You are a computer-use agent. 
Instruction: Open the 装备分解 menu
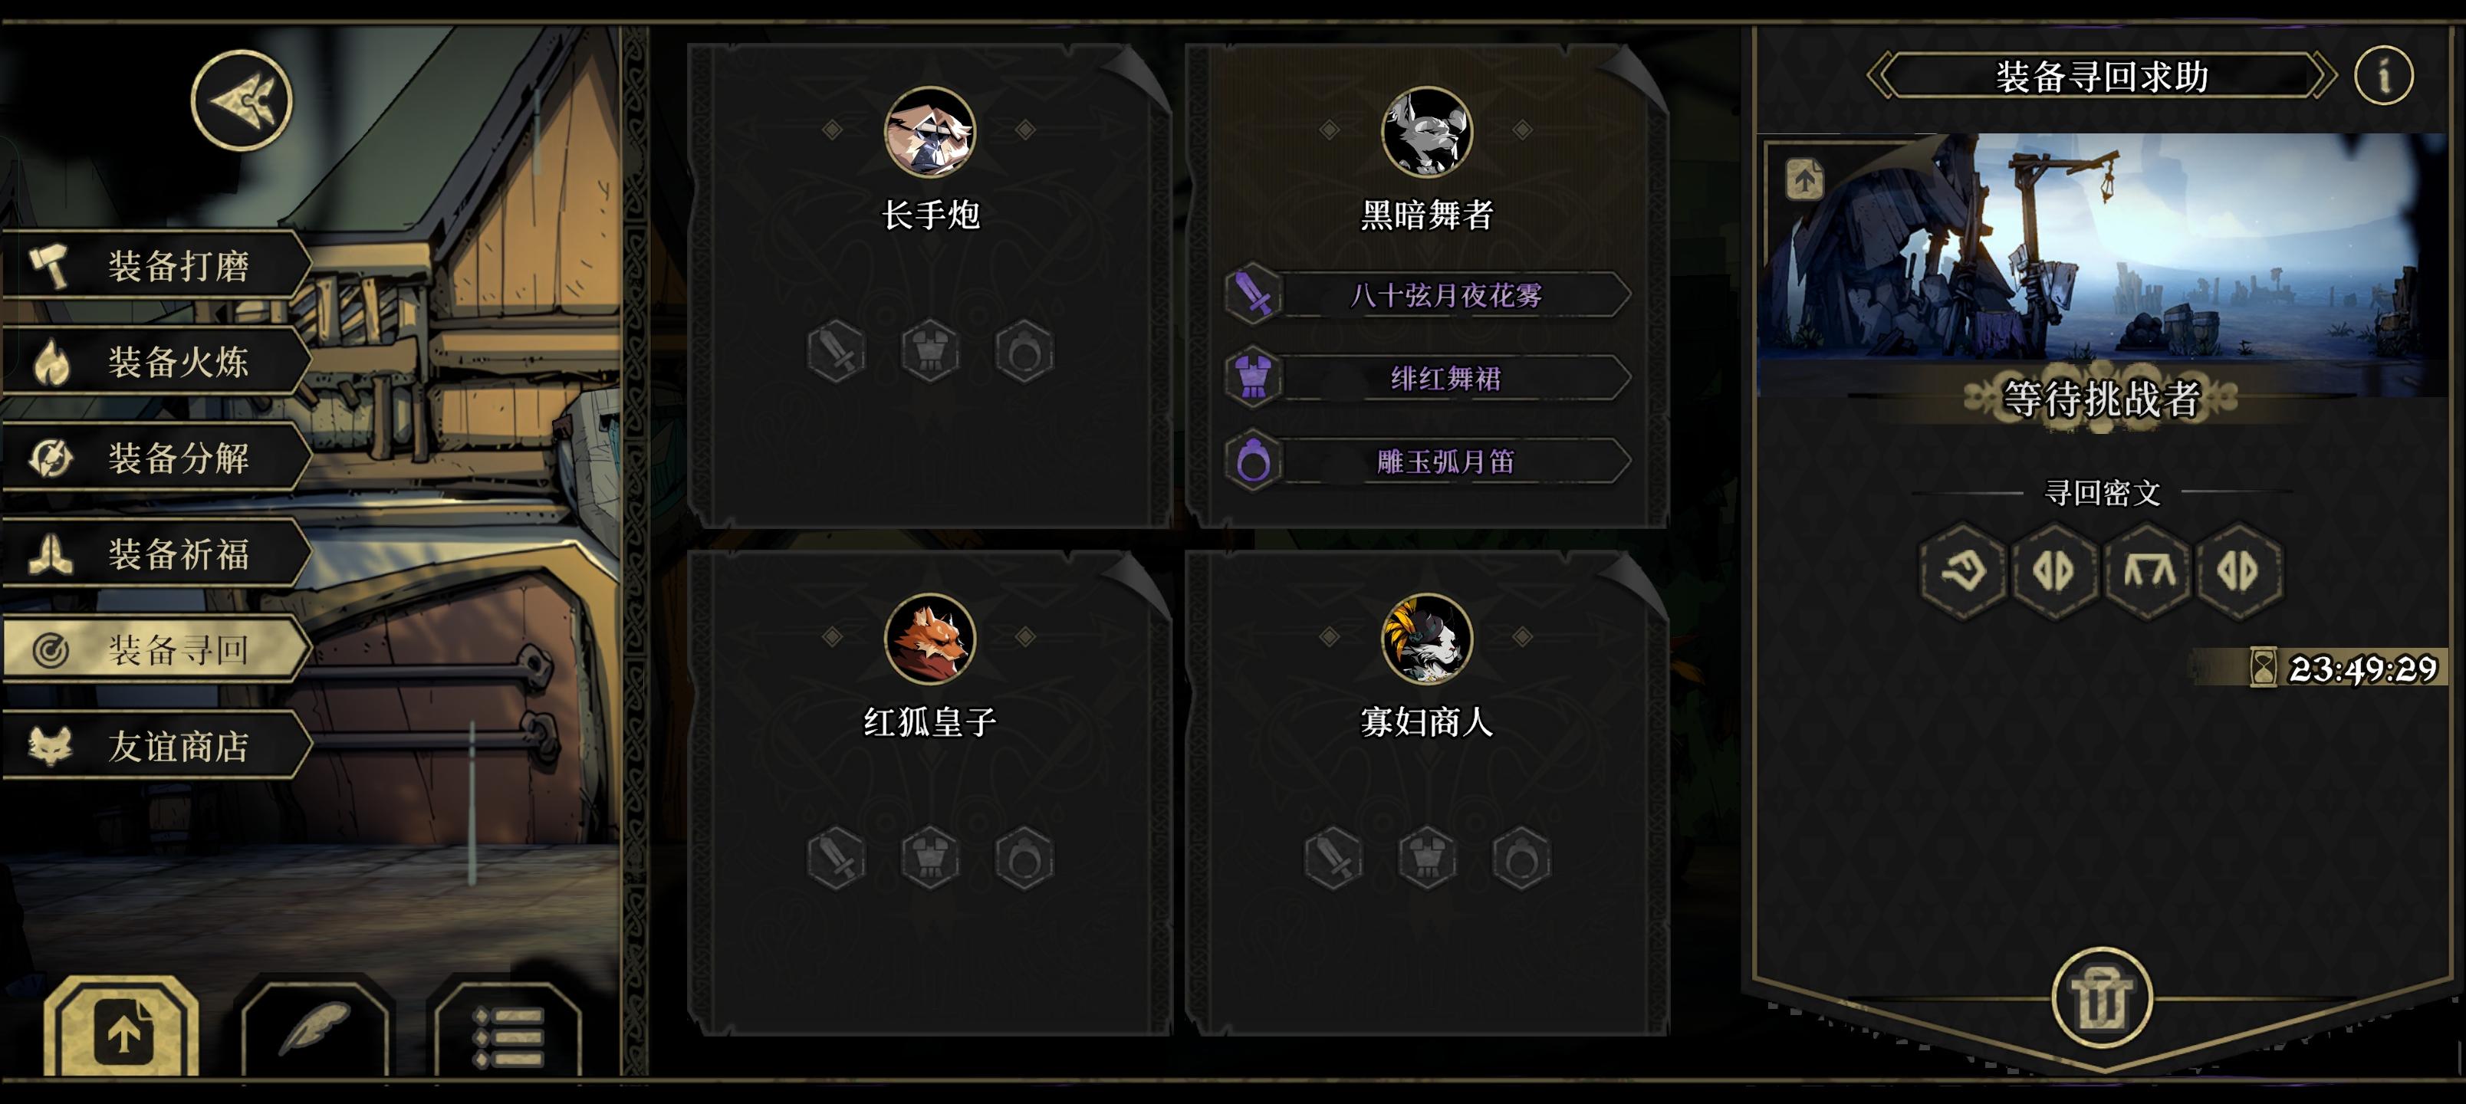[157, 457]
